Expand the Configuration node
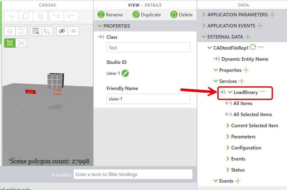This screenshot has height=190, width=287. click(x=228, y=148)
